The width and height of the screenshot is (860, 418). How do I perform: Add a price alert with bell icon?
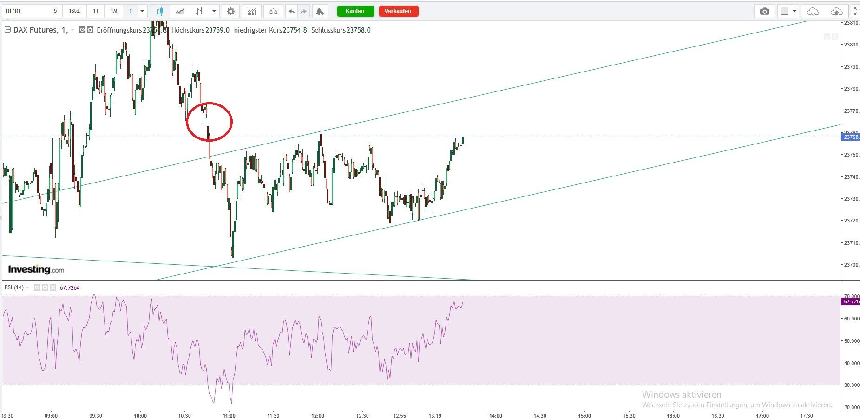320,11
